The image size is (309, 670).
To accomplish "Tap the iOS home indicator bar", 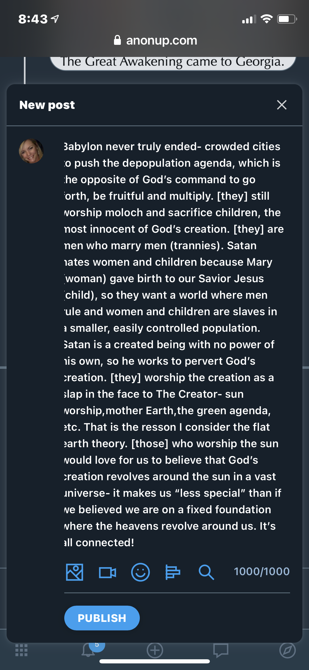I will tap(155, 661).
